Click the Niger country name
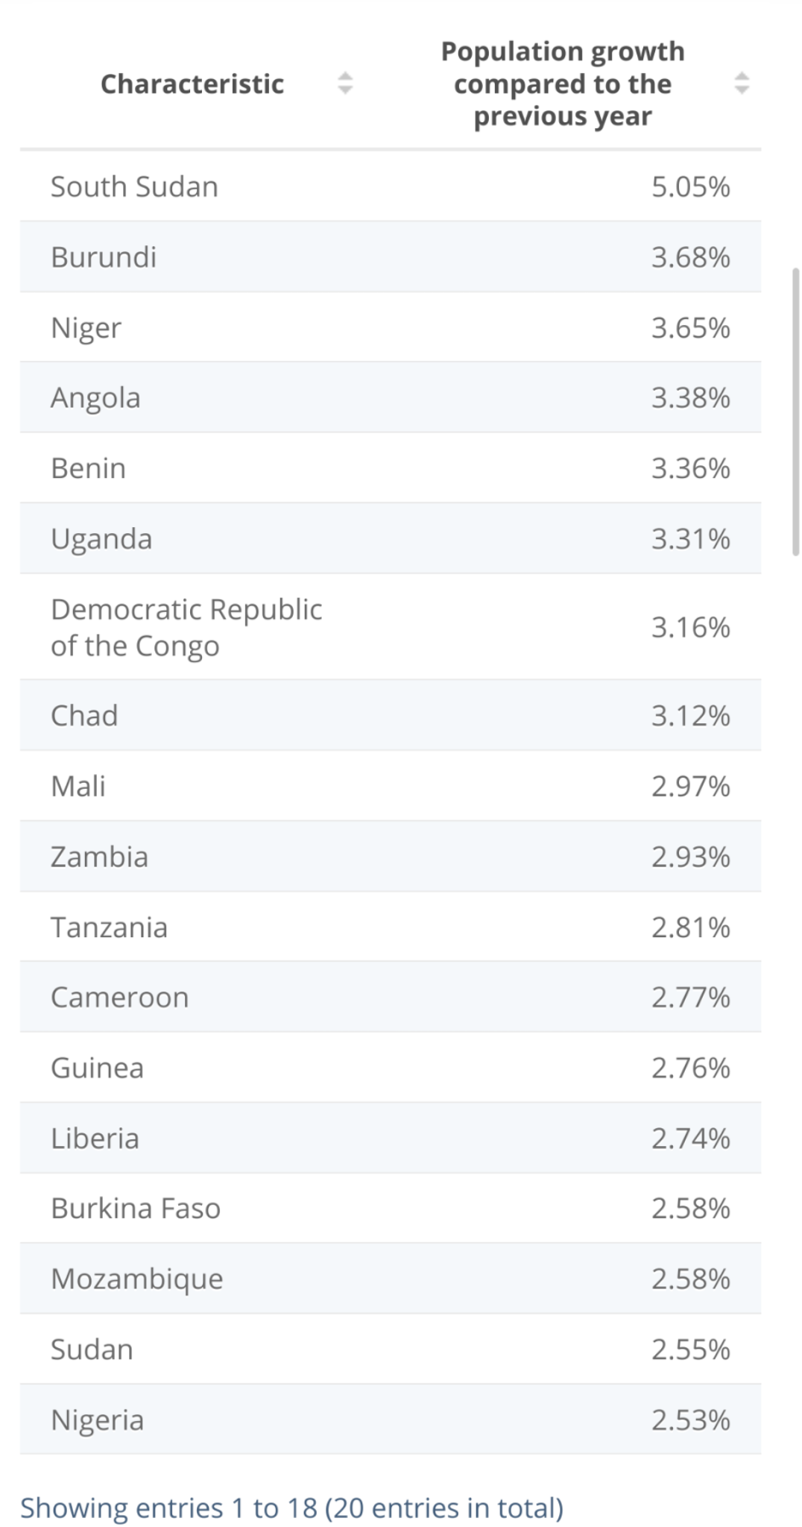This screenshot has height=1527, width=802. coord(86,328)
